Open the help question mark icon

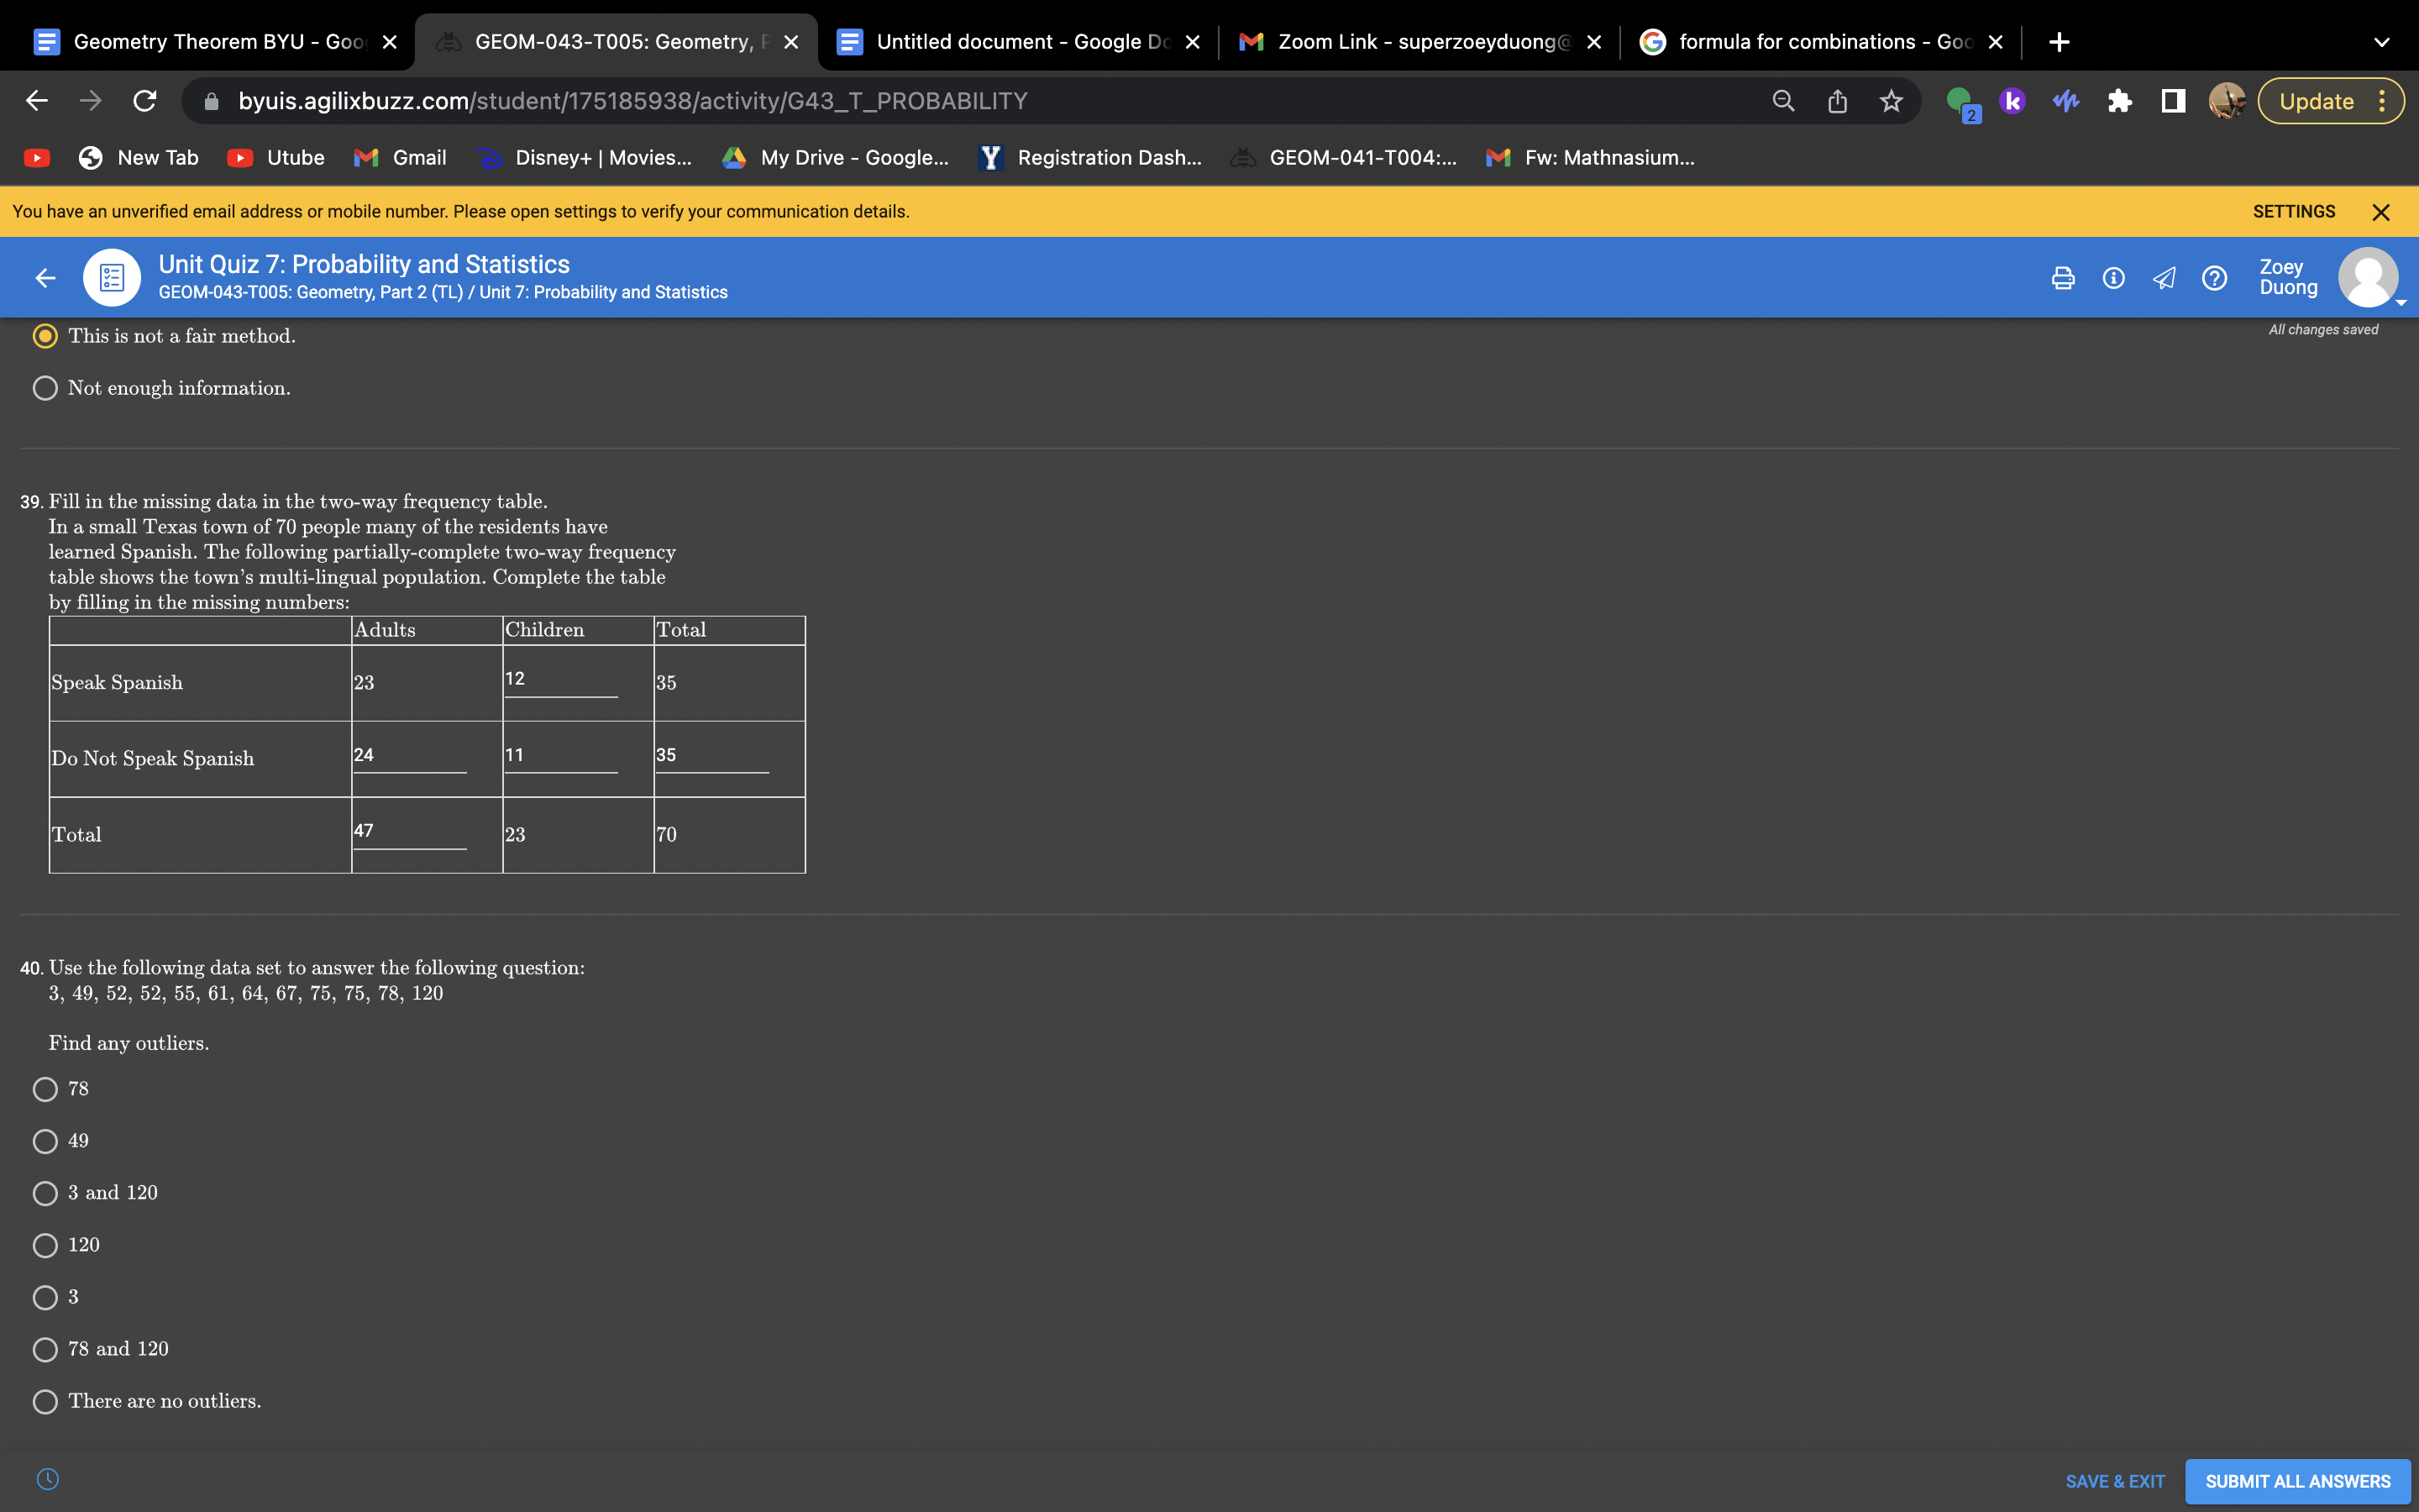(2214, 278)
